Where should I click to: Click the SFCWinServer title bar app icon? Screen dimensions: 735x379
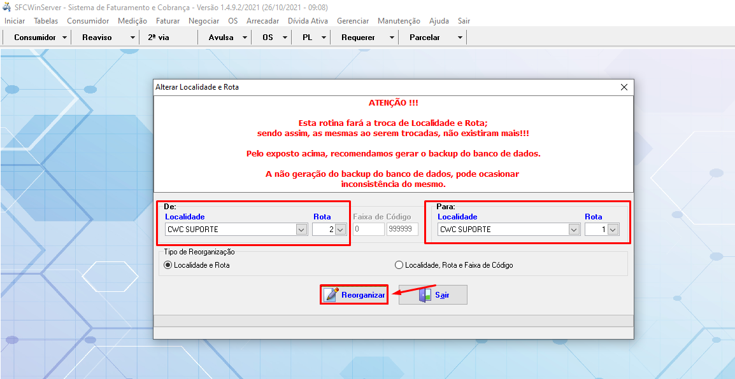7,8
